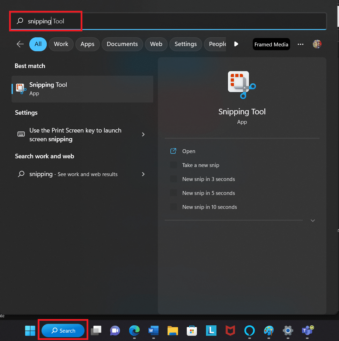This screenshot has height=341, width=339.
Task: Start a new snip in 5 seconds
Action: 208,193
